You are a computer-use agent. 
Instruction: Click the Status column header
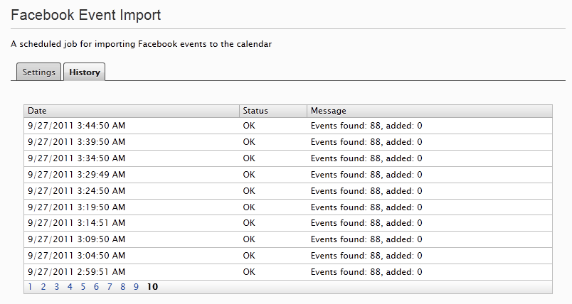pos(255,111)
